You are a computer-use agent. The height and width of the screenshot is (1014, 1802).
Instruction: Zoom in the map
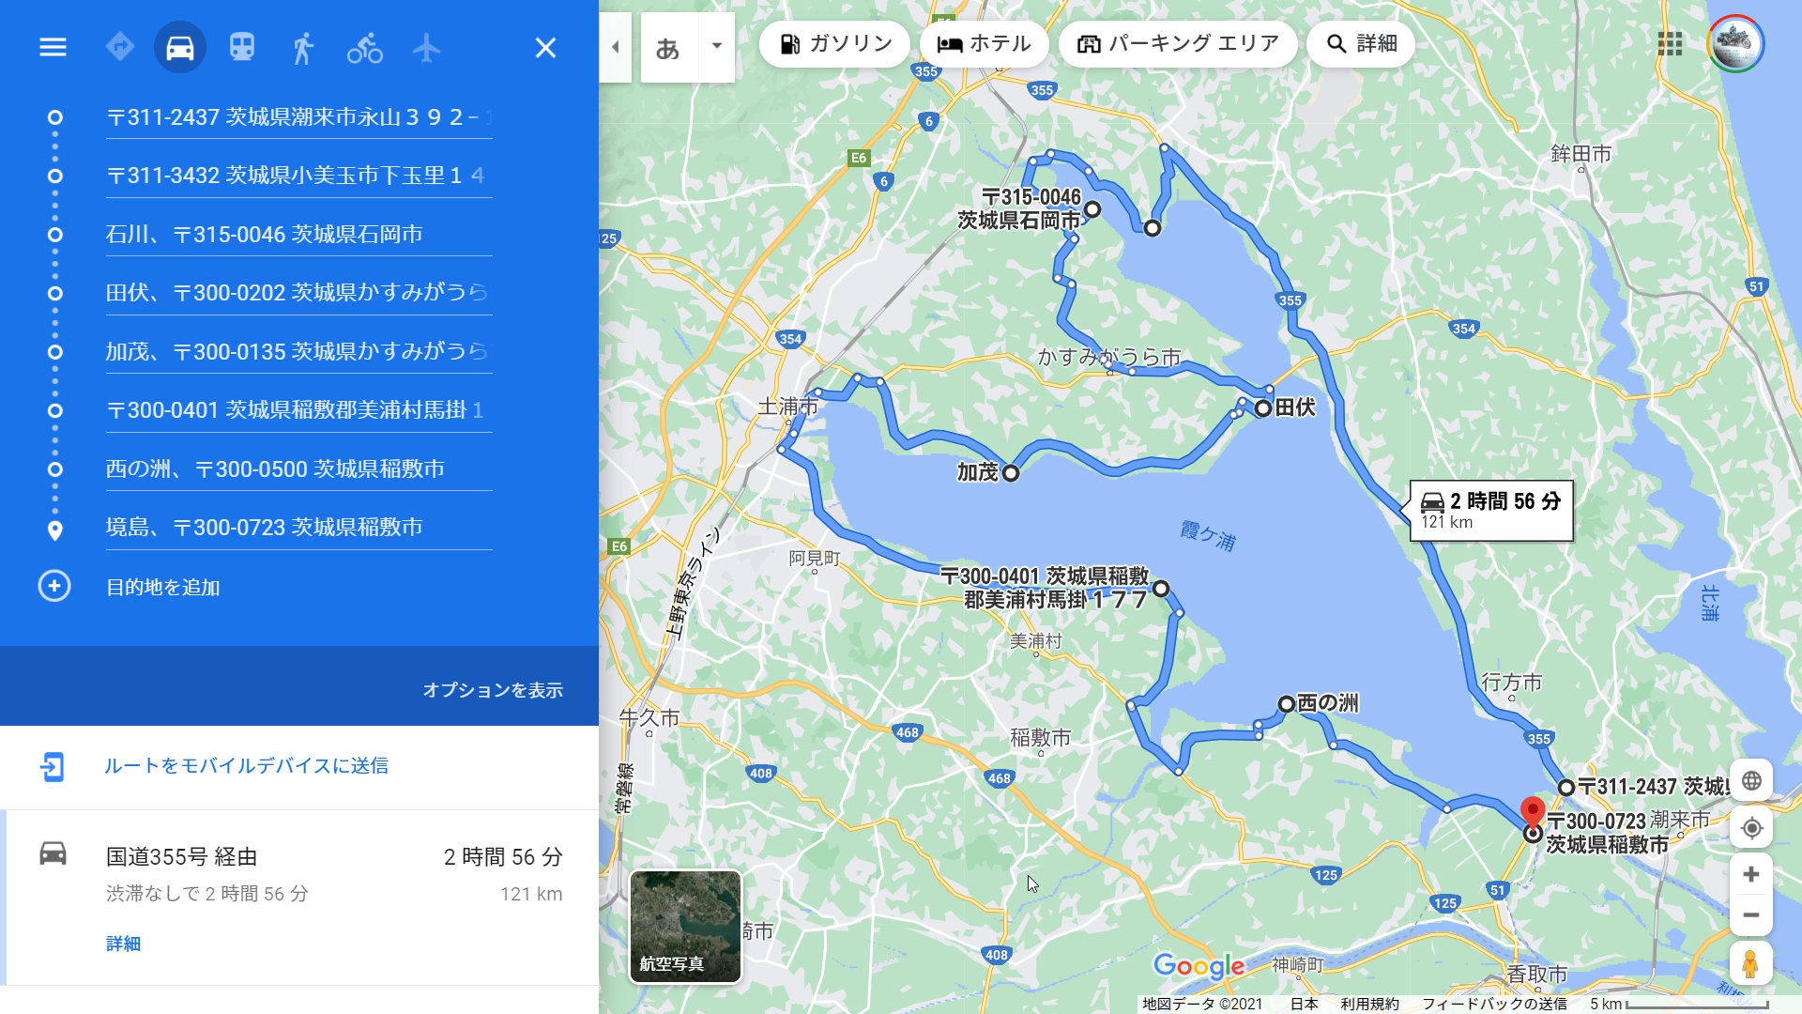coord(1751,875)
